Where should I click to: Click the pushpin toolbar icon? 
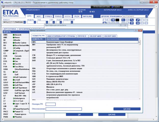(138, 20)
